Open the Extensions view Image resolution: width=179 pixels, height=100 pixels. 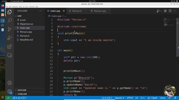click(x=10, y=47)
